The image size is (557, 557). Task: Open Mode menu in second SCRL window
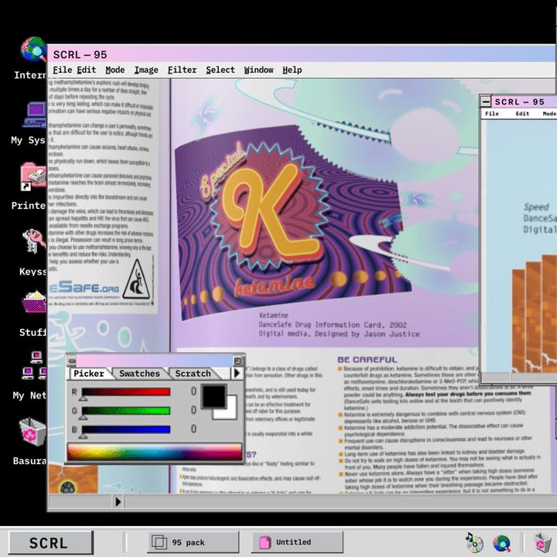(x=549, y=114)
